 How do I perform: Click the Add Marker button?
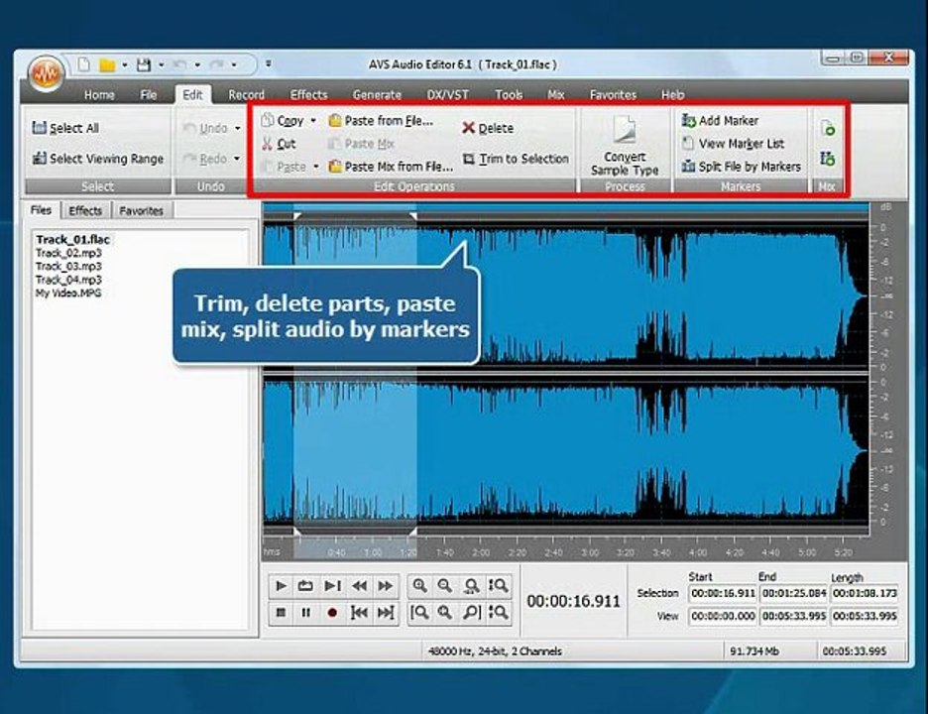(720, 121)
